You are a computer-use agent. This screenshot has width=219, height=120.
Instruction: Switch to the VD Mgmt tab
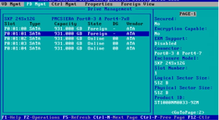pos(11,4)
